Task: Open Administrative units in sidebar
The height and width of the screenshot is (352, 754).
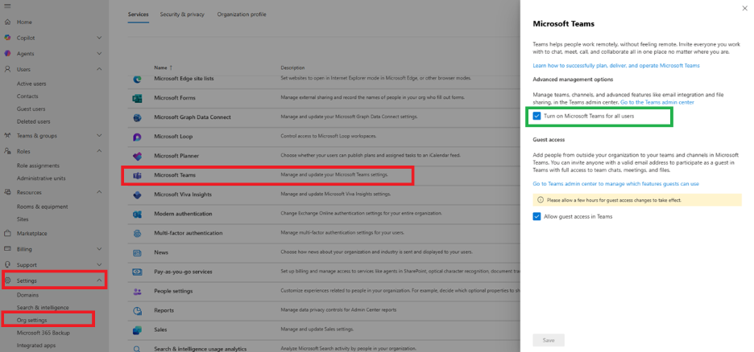Action: coord(41,178)
